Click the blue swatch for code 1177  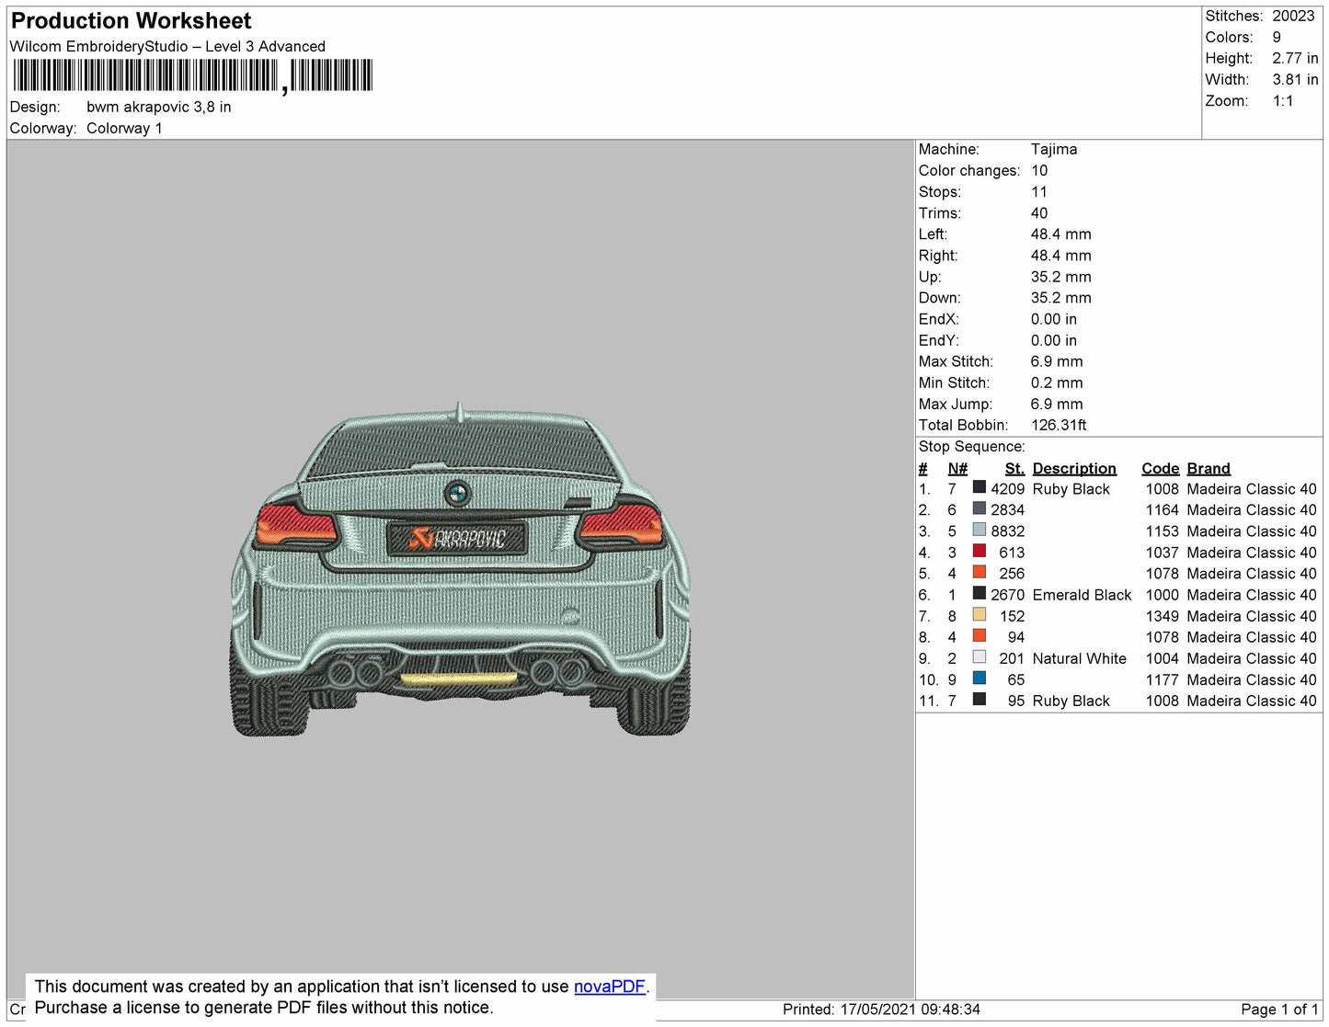tap(980, 678)
